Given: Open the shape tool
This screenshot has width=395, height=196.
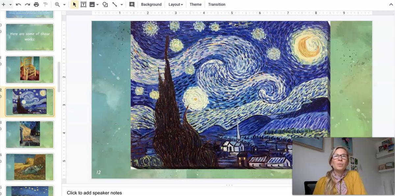Looking at the screenshot, I should 105,5.
